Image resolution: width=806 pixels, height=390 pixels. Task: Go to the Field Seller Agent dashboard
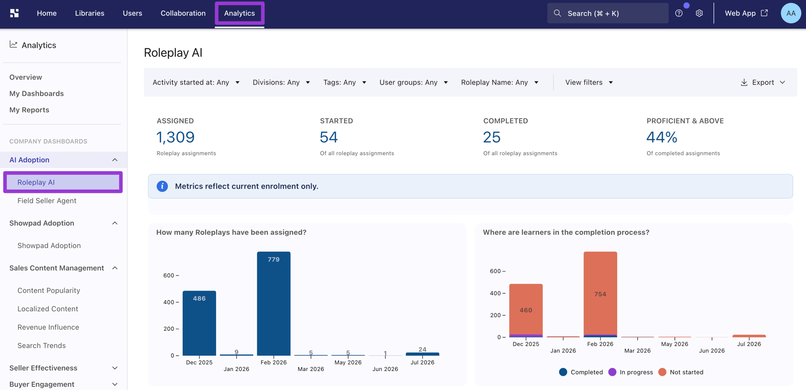coord(47,200)
